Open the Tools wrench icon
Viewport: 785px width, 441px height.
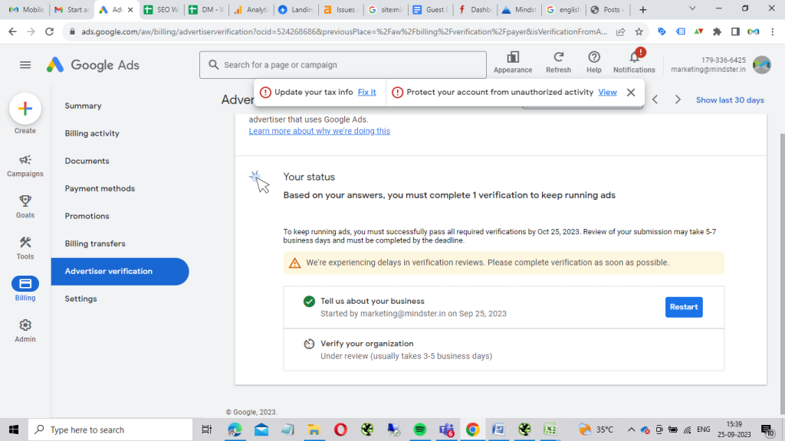[x=25, y=242]
